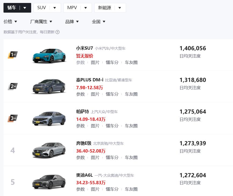Open the 奔驰E级 car image
This screenshot has height=196, width=233.
click(x=49, y=150)
